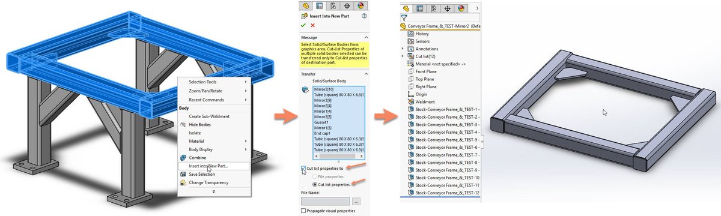Expand the Annotations tree node

tap(403, 49)
